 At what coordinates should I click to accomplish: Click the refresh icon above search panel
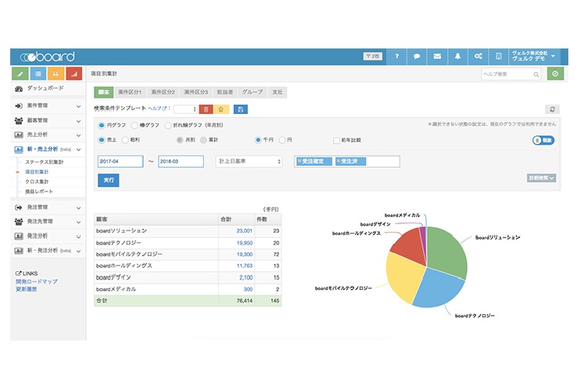[554, 109]
